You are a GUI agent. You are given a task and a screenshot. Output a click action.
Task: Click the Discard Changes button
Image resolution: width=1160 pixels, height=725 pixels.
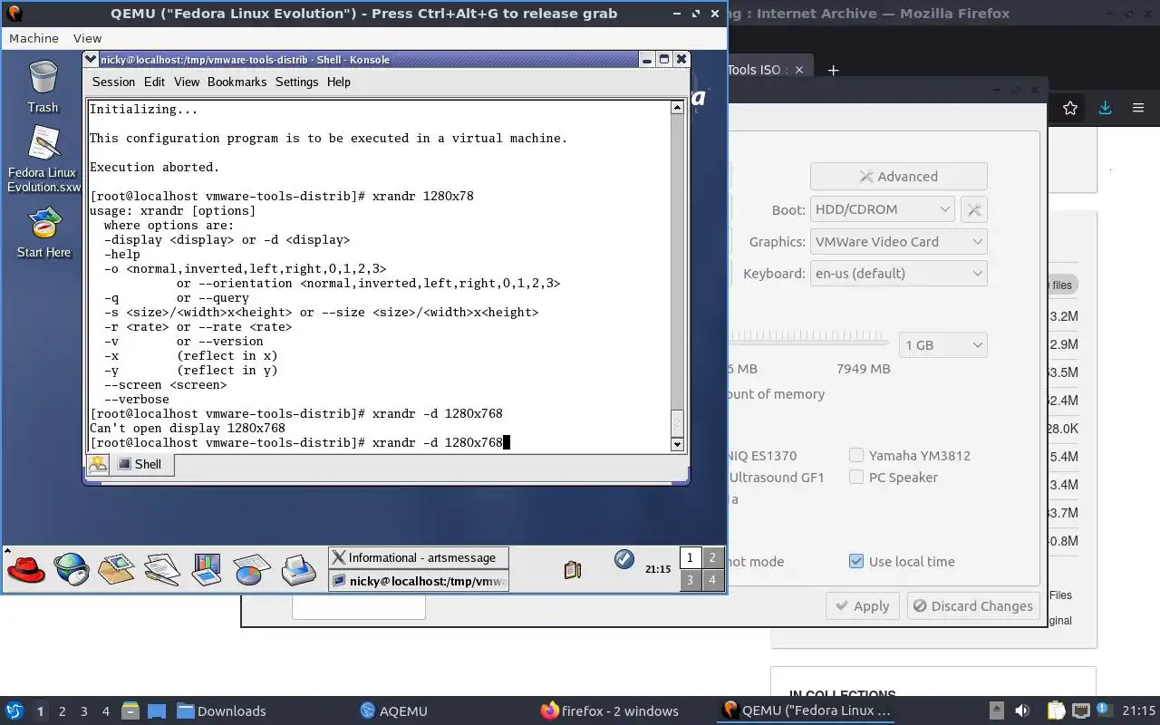tap(972, 606)
